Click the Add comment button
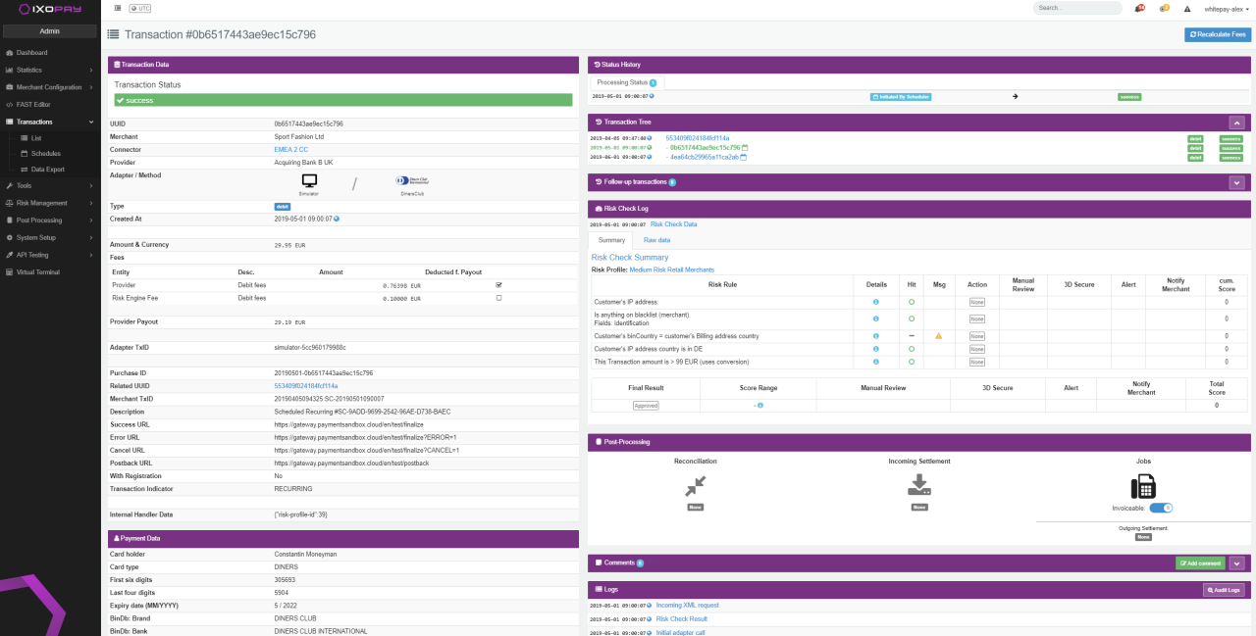The image size is (1256, 636). [1200, 563]
